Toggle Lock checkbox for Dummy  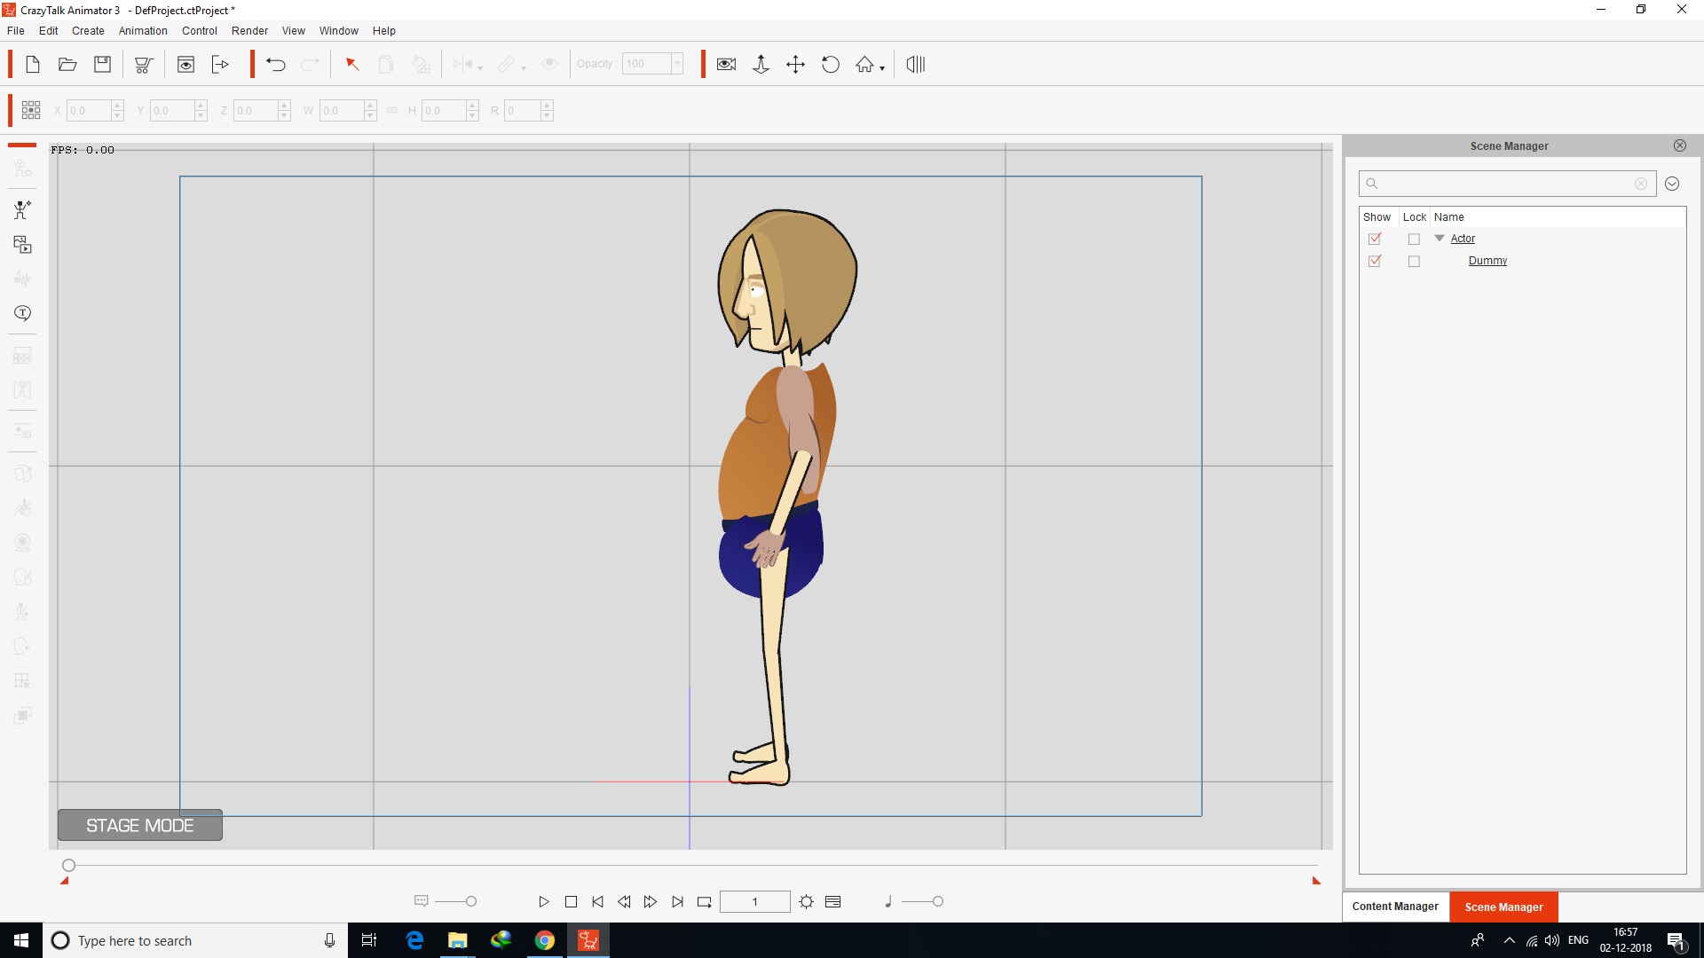tap(1414, 262)
